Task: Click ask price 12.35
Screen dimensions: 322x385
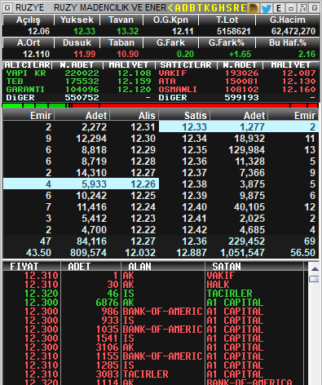Action: tap(195, 150)
